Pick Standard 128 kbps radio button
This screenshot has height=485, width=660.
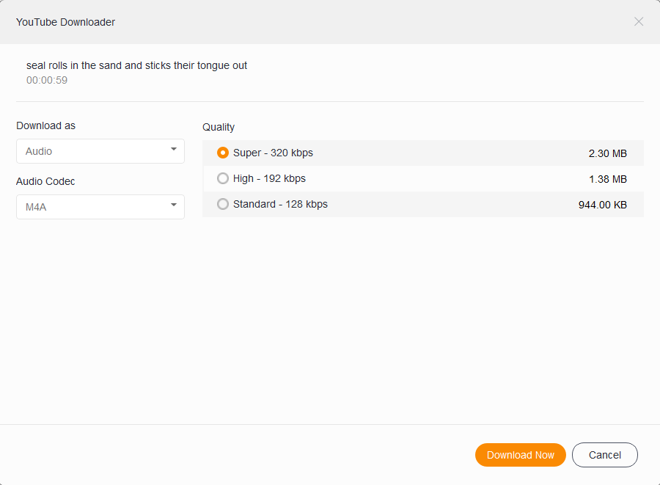coord(223,204)
